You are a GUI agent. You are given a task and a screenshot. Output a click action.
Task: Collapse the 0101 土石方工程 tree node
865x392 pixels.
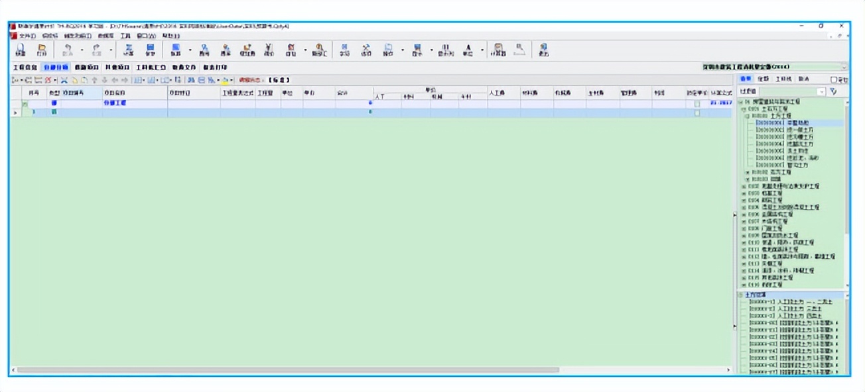[x=744, y=109]
